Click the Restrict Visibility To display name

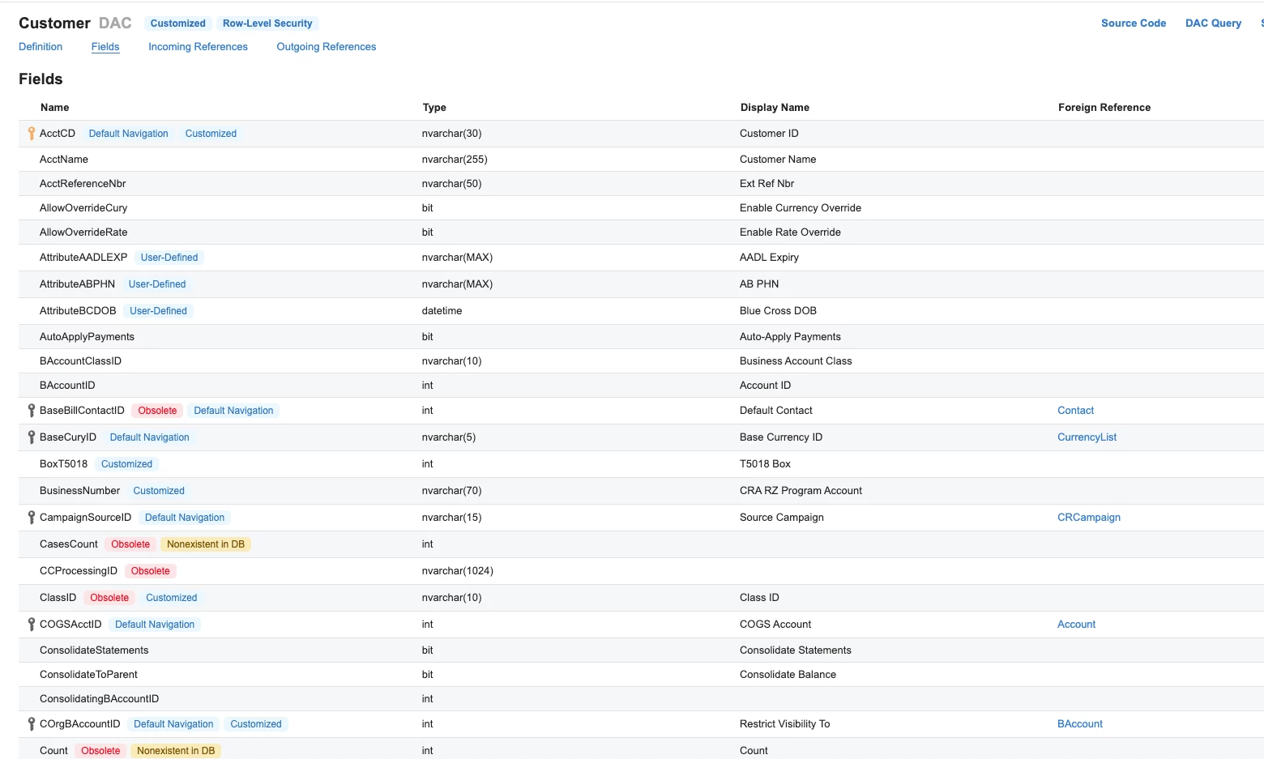coord(784,724)
